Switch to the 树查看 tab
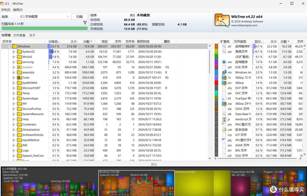 click(x=6, y=35)
